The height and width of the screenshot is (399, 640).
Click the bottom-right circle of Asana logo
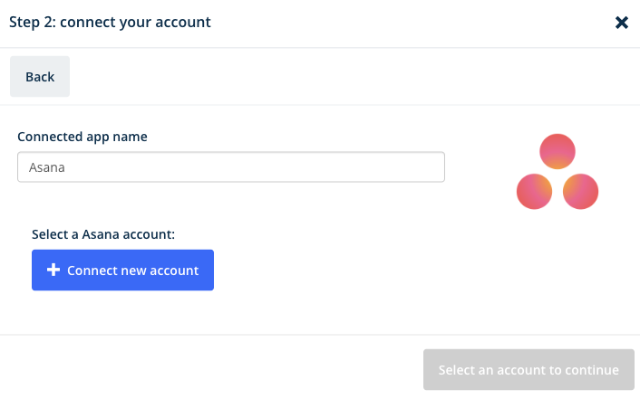tap(580, 192)
